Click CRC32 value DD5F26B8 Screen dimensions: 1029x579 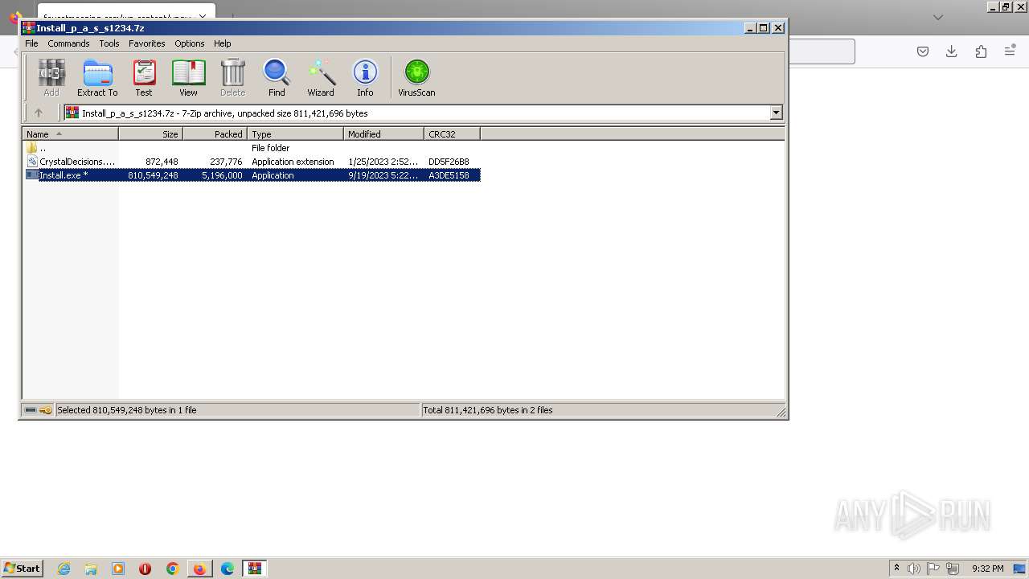pyautogui.click(x=449, y=162)
